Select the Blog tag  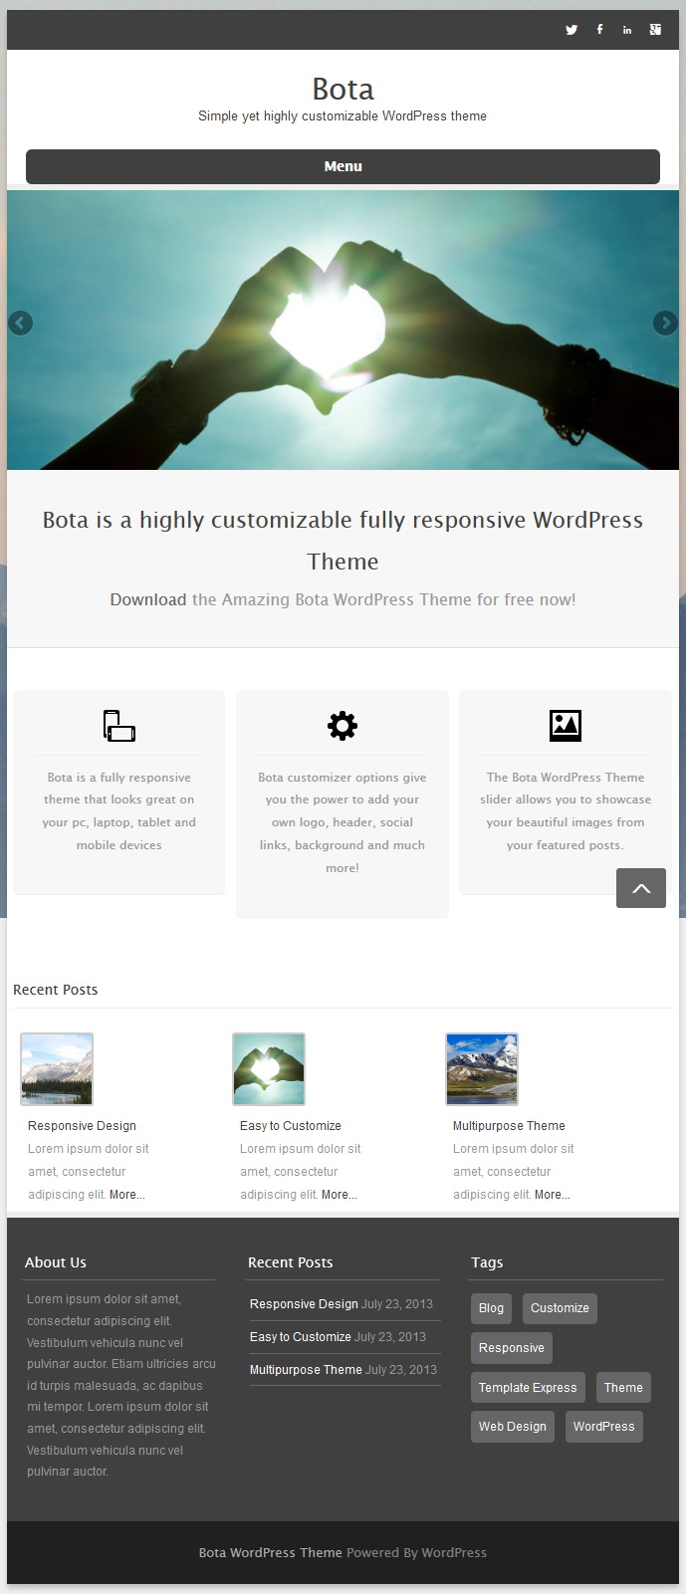[x=491, y=1308]
